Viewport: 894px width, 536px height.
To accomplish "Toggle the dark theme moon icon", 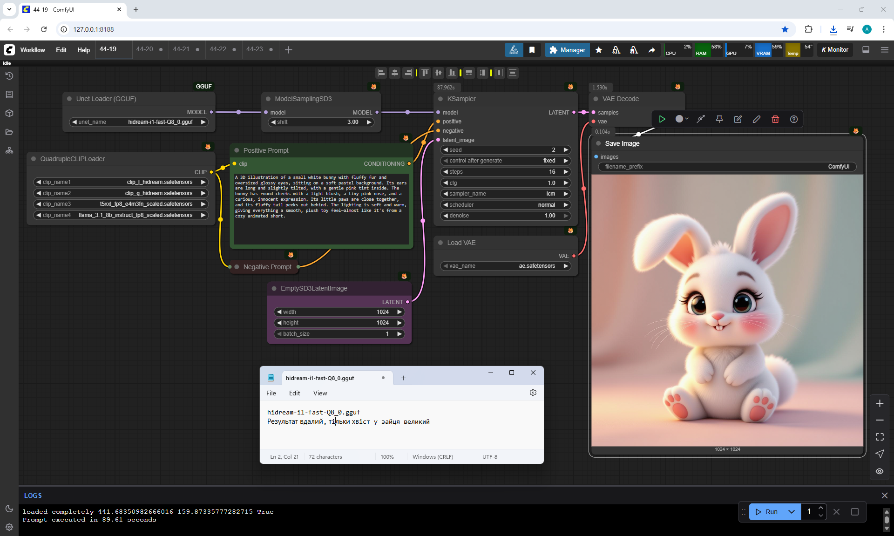I will coord(9,509).
